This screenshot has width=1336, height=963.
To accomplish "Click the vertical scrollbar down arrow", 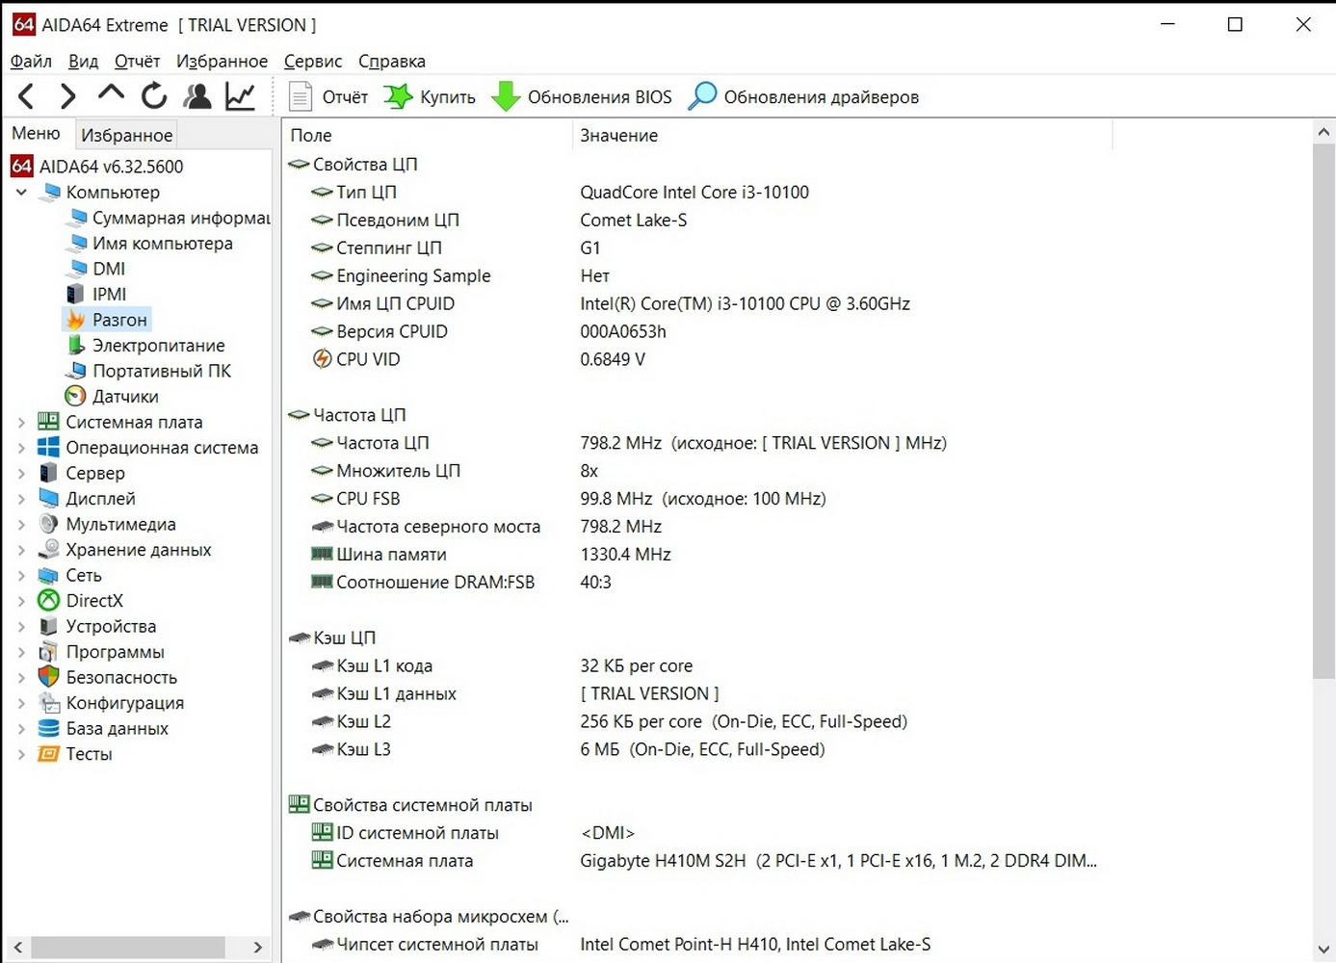I will [x=1323, y=950].
